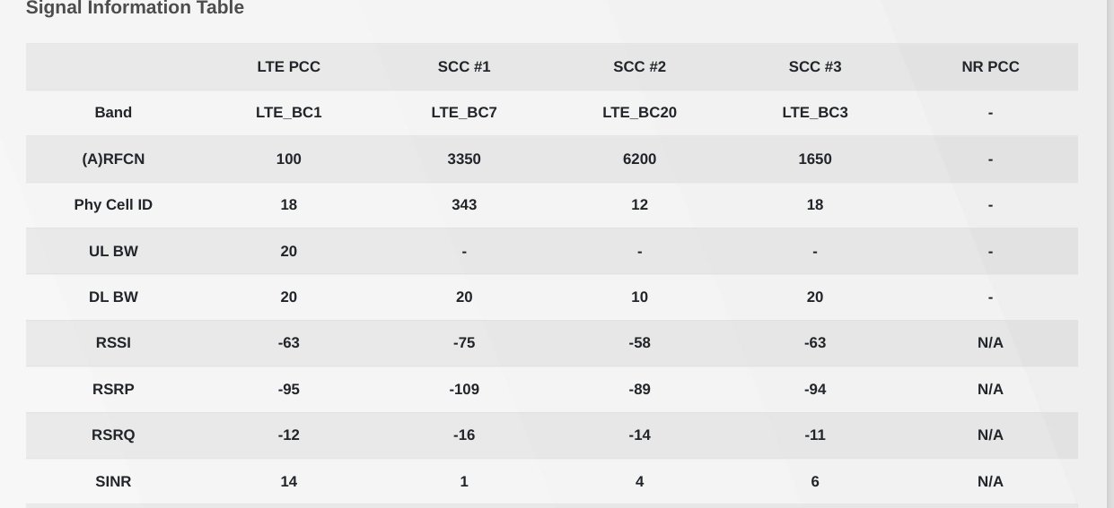Image resolution: width=1114 pixels, height=508 pixels.
Task: Click the DL BW row label
Action: tap(113, 297)
